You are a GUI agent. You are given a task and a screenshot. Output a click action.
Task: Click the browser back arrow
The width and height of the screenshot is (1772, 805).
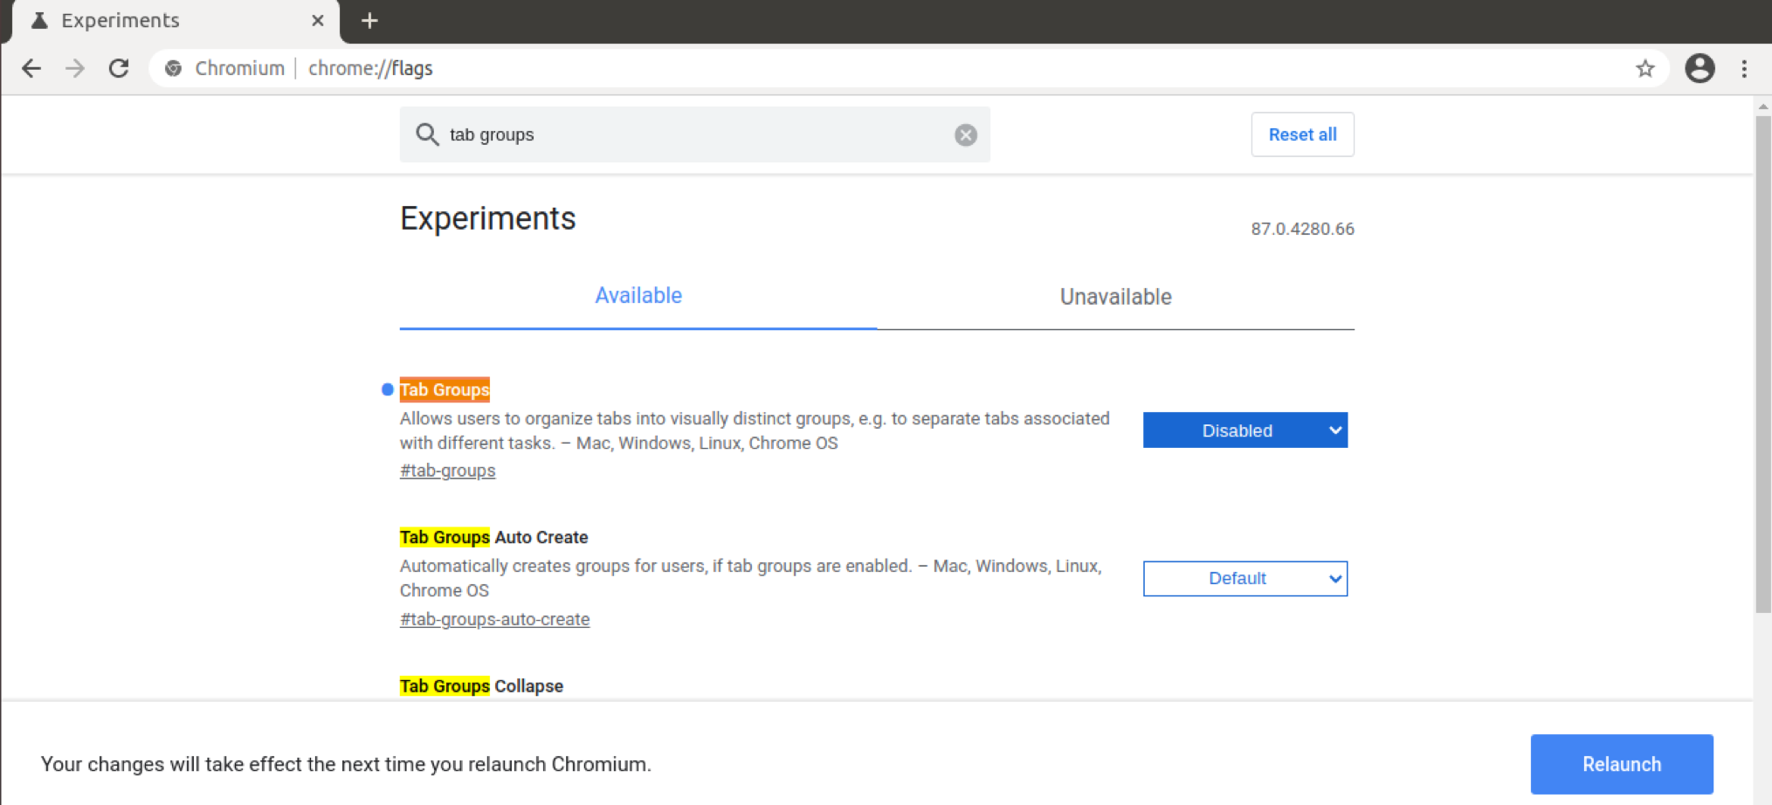pyautogui.click(x=31, y=68)
